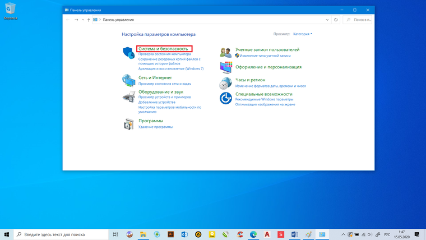Open Система и безопасность category

coord(163,49)
